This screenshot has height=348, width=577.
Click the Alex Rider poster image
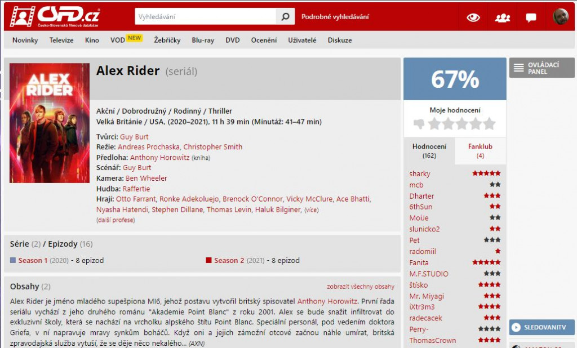click(50, 123)
